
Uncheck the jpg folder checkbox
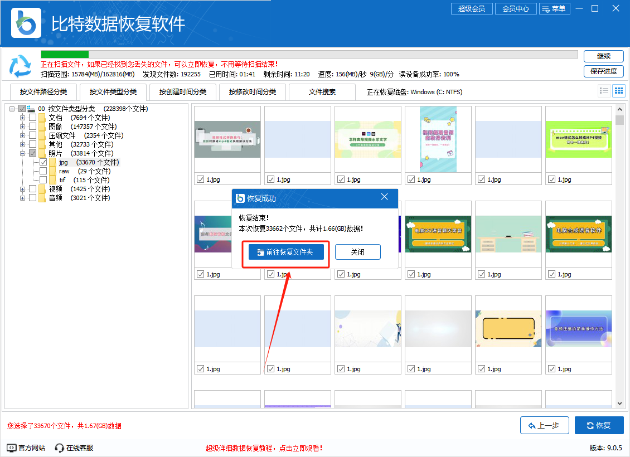pos(43,162)
